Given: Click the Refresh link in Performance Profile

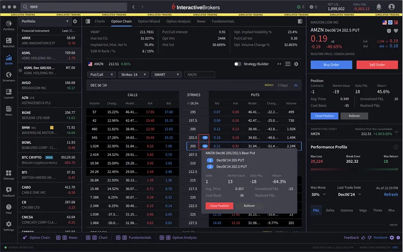Looking at the screenshot, I should pyautogui.click(x=391, y=195).
